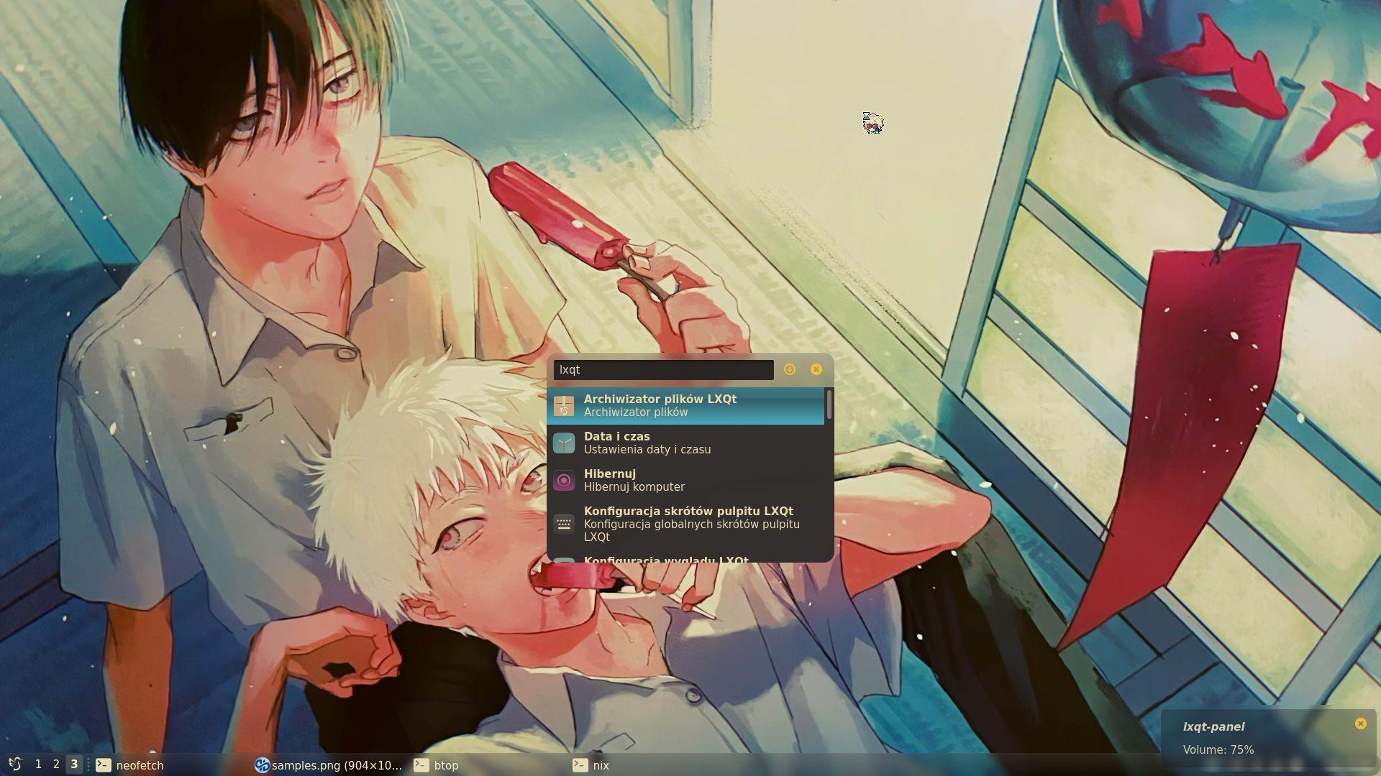Close the lxqt runner dialog
The height and width of the screenshot is (776, 1381).
[816, 369]
